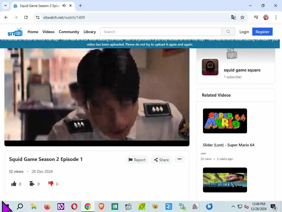Open the Library section

click(90, 32)
